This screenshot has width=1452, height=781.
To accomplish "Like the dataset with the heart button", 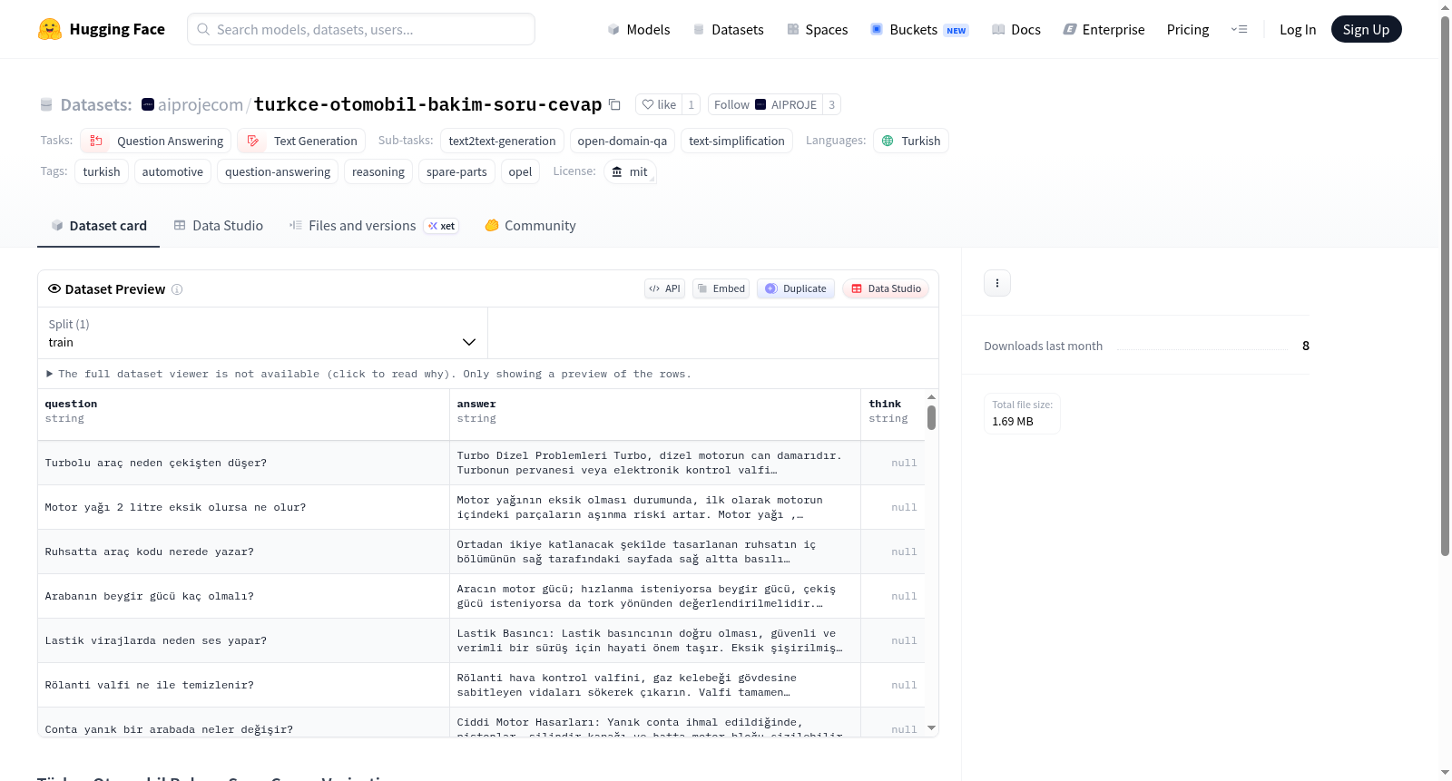I will (659, 104).
